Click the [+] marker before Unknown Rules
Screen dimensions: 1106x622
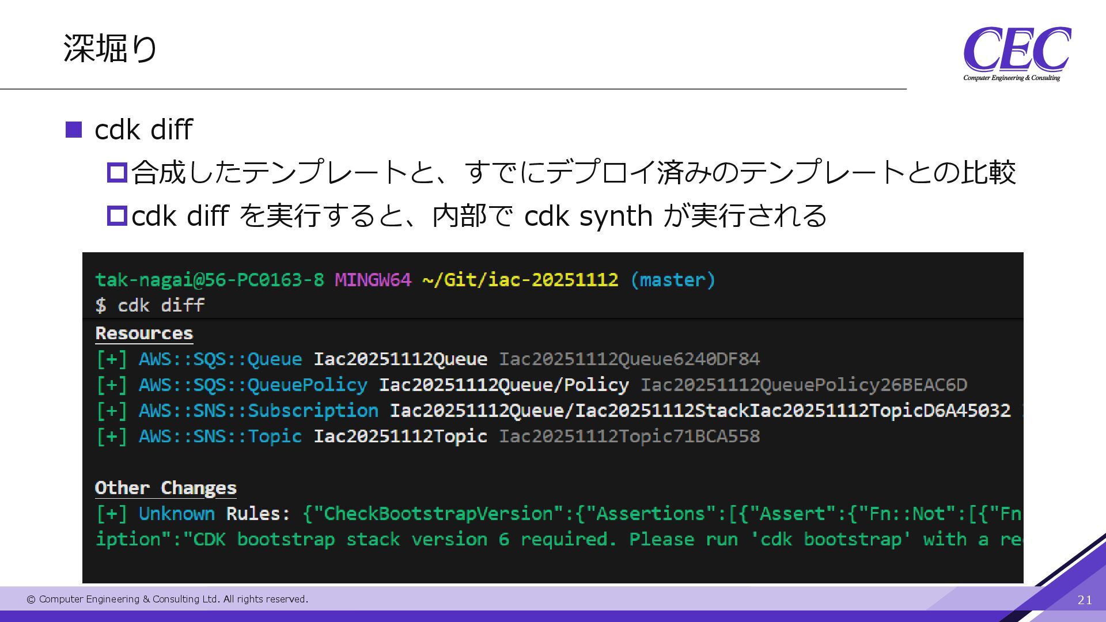(x=111, y=514)
